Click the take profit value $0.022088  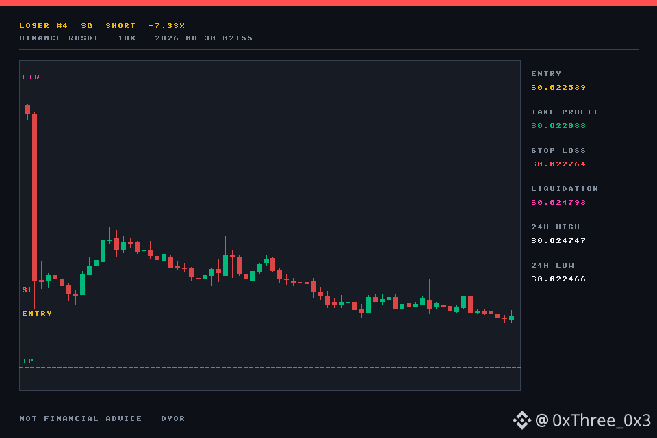pyautogui.click(x=558, y=126)
